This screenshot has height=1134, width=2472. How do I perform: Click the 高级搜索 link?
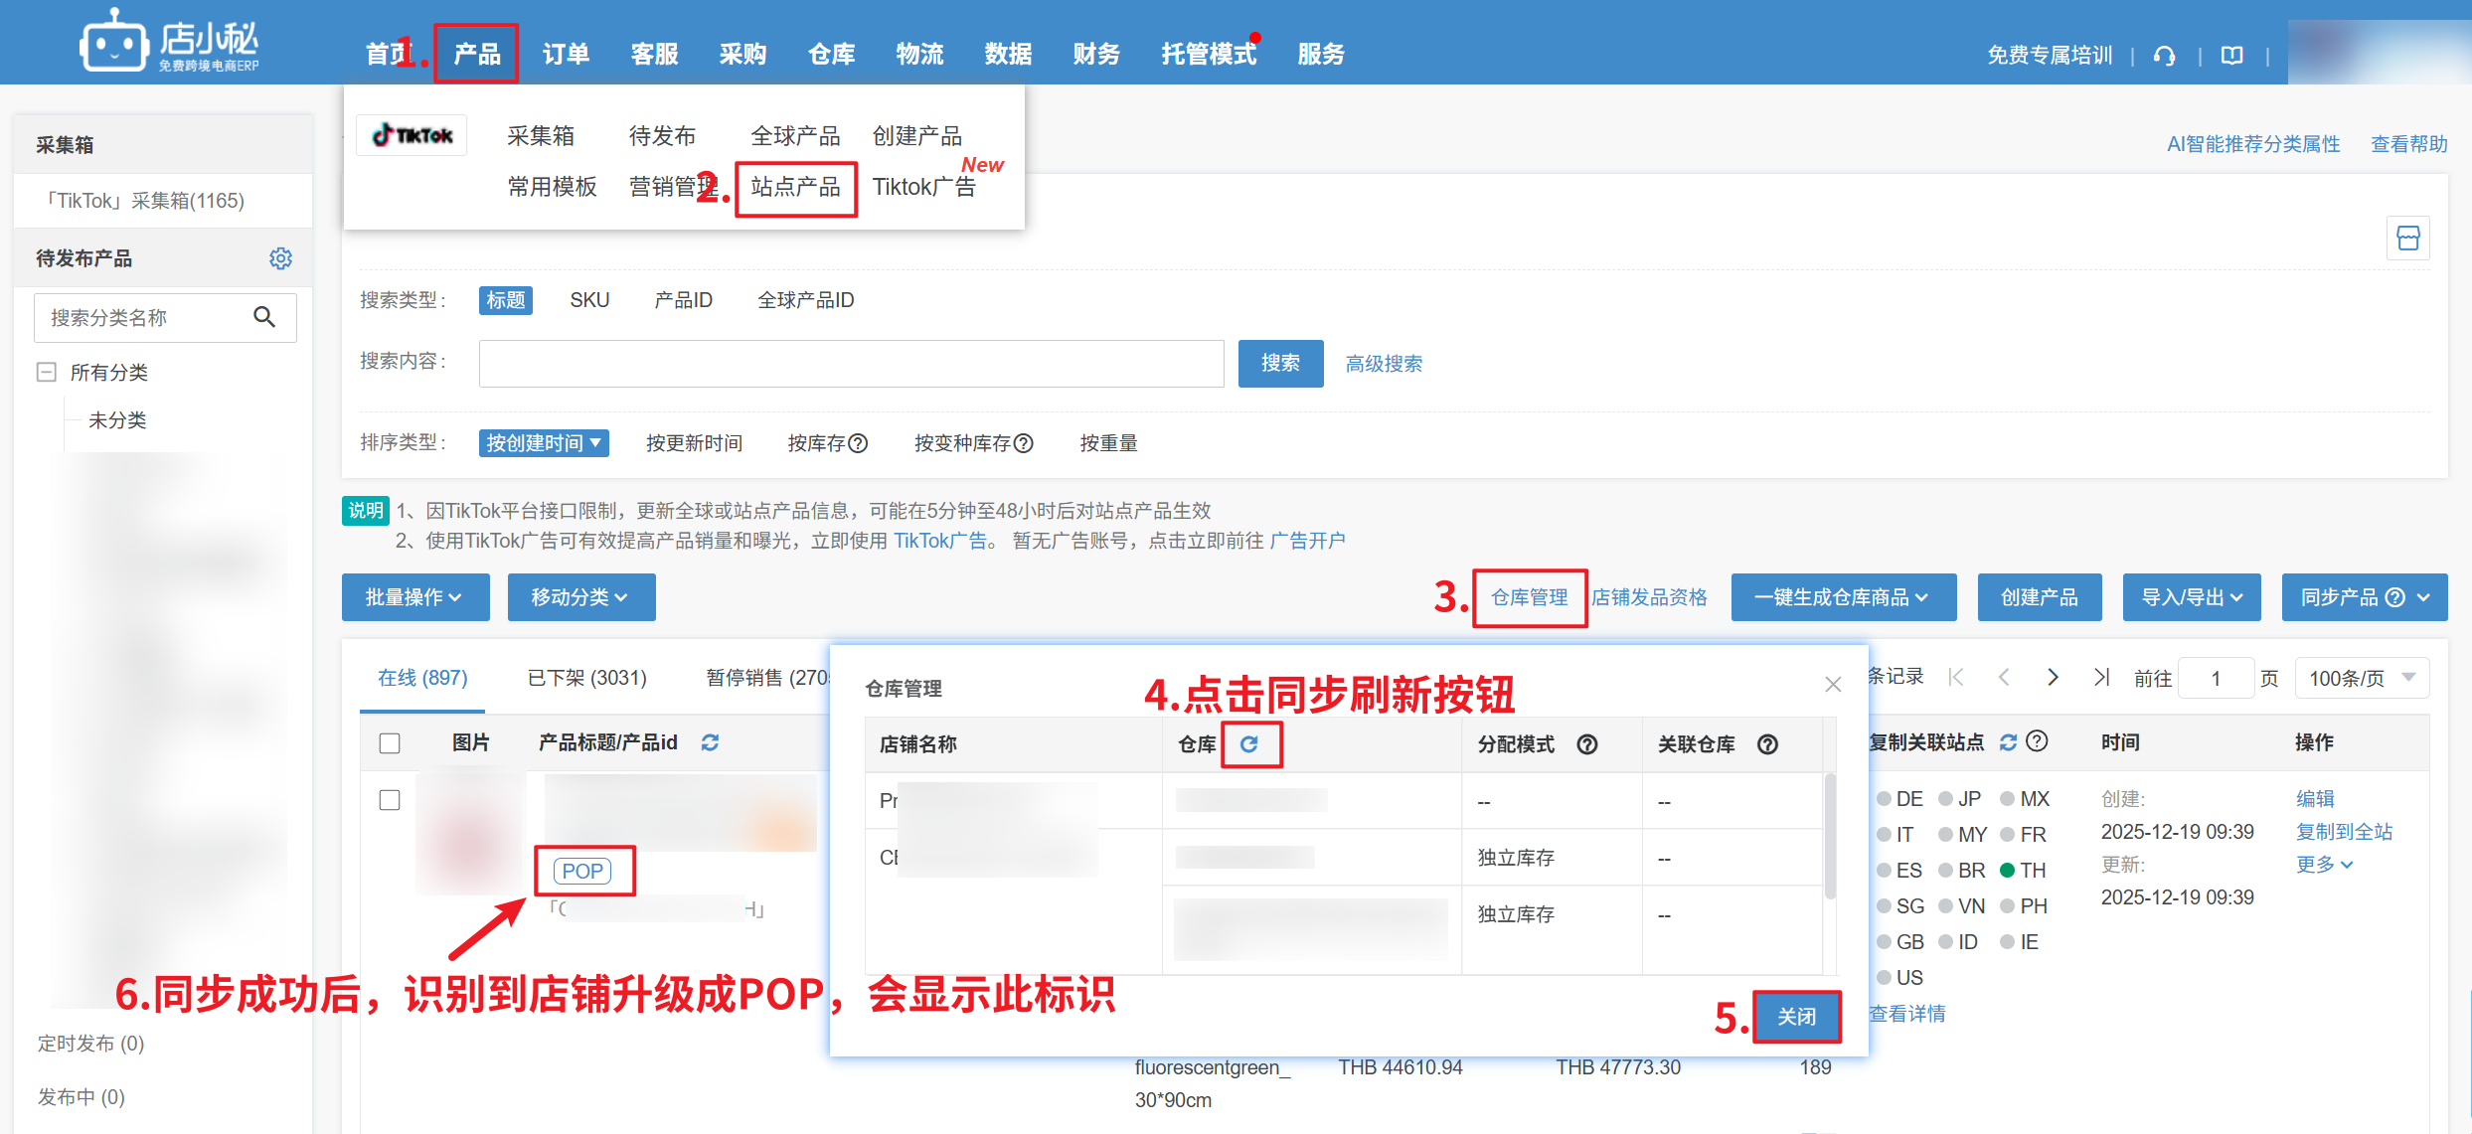click(1383, 364)
